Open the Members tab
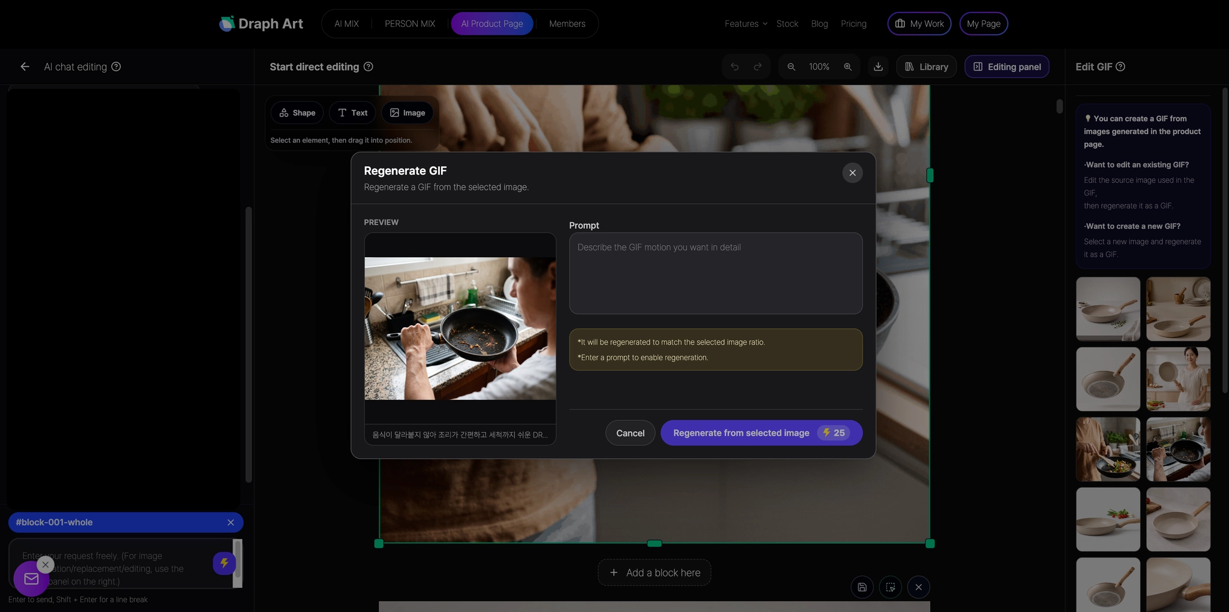 pos(567,24)
